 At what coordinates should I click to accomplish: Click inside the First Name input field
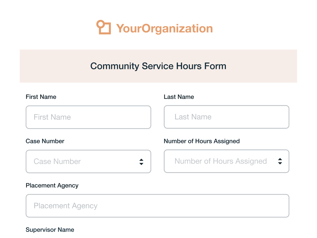(88, 117)
